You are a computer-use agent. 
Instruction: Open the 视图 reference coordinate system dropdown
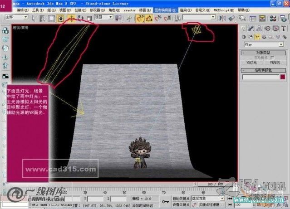pyautogui.click(x=103, y=17)
